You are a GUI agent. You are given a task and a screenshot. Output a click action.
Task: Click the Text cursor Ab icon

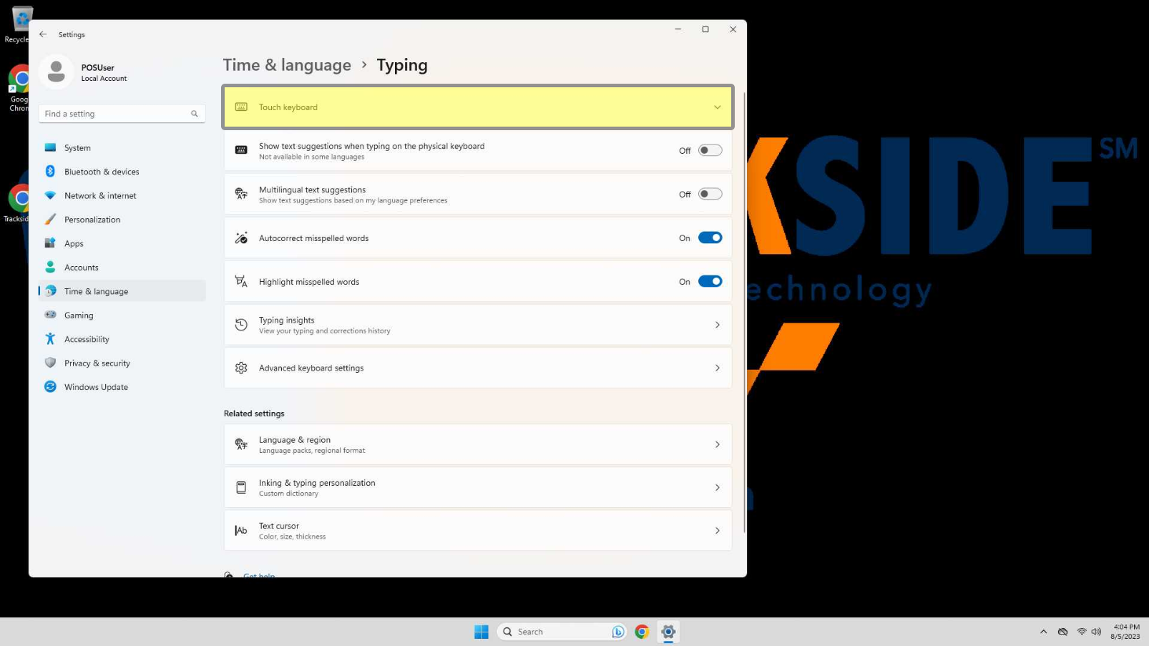tap(241, 530)
